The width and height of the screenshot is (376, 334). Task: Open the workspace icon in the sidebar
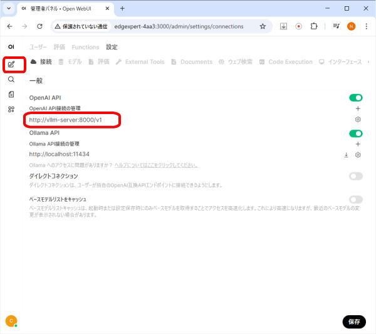pyautogui.click(x=11, y=110)
